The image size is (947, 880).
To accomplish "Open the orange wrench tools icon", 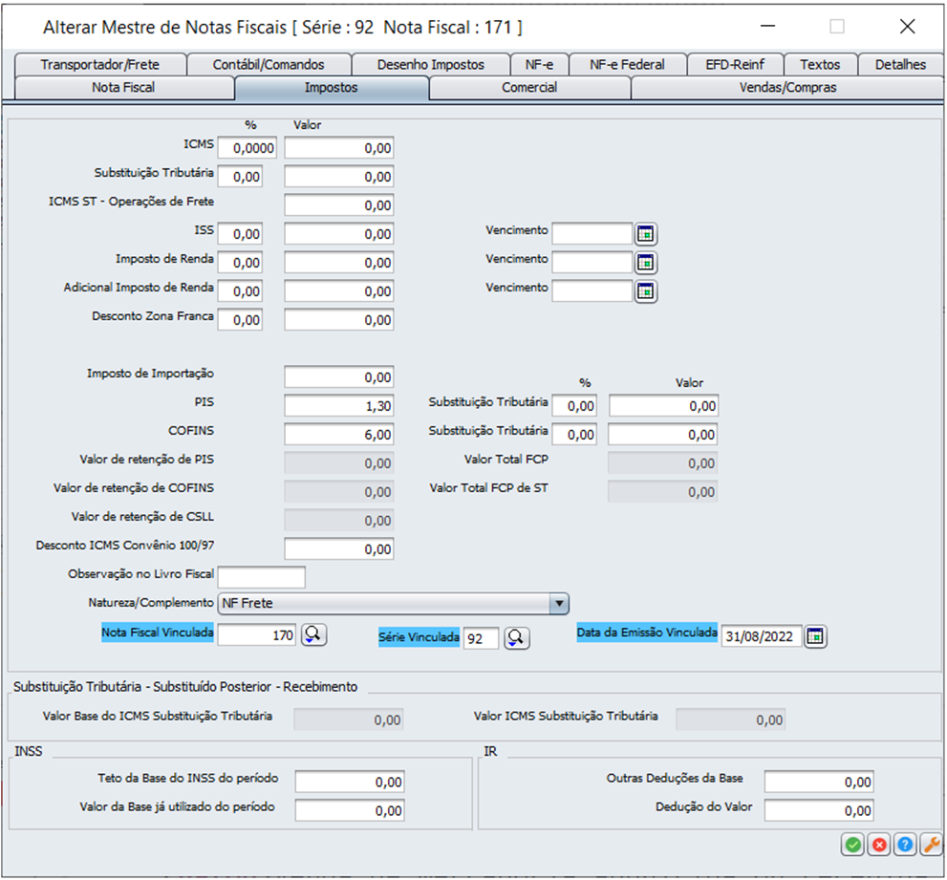I will pos(931,845).
